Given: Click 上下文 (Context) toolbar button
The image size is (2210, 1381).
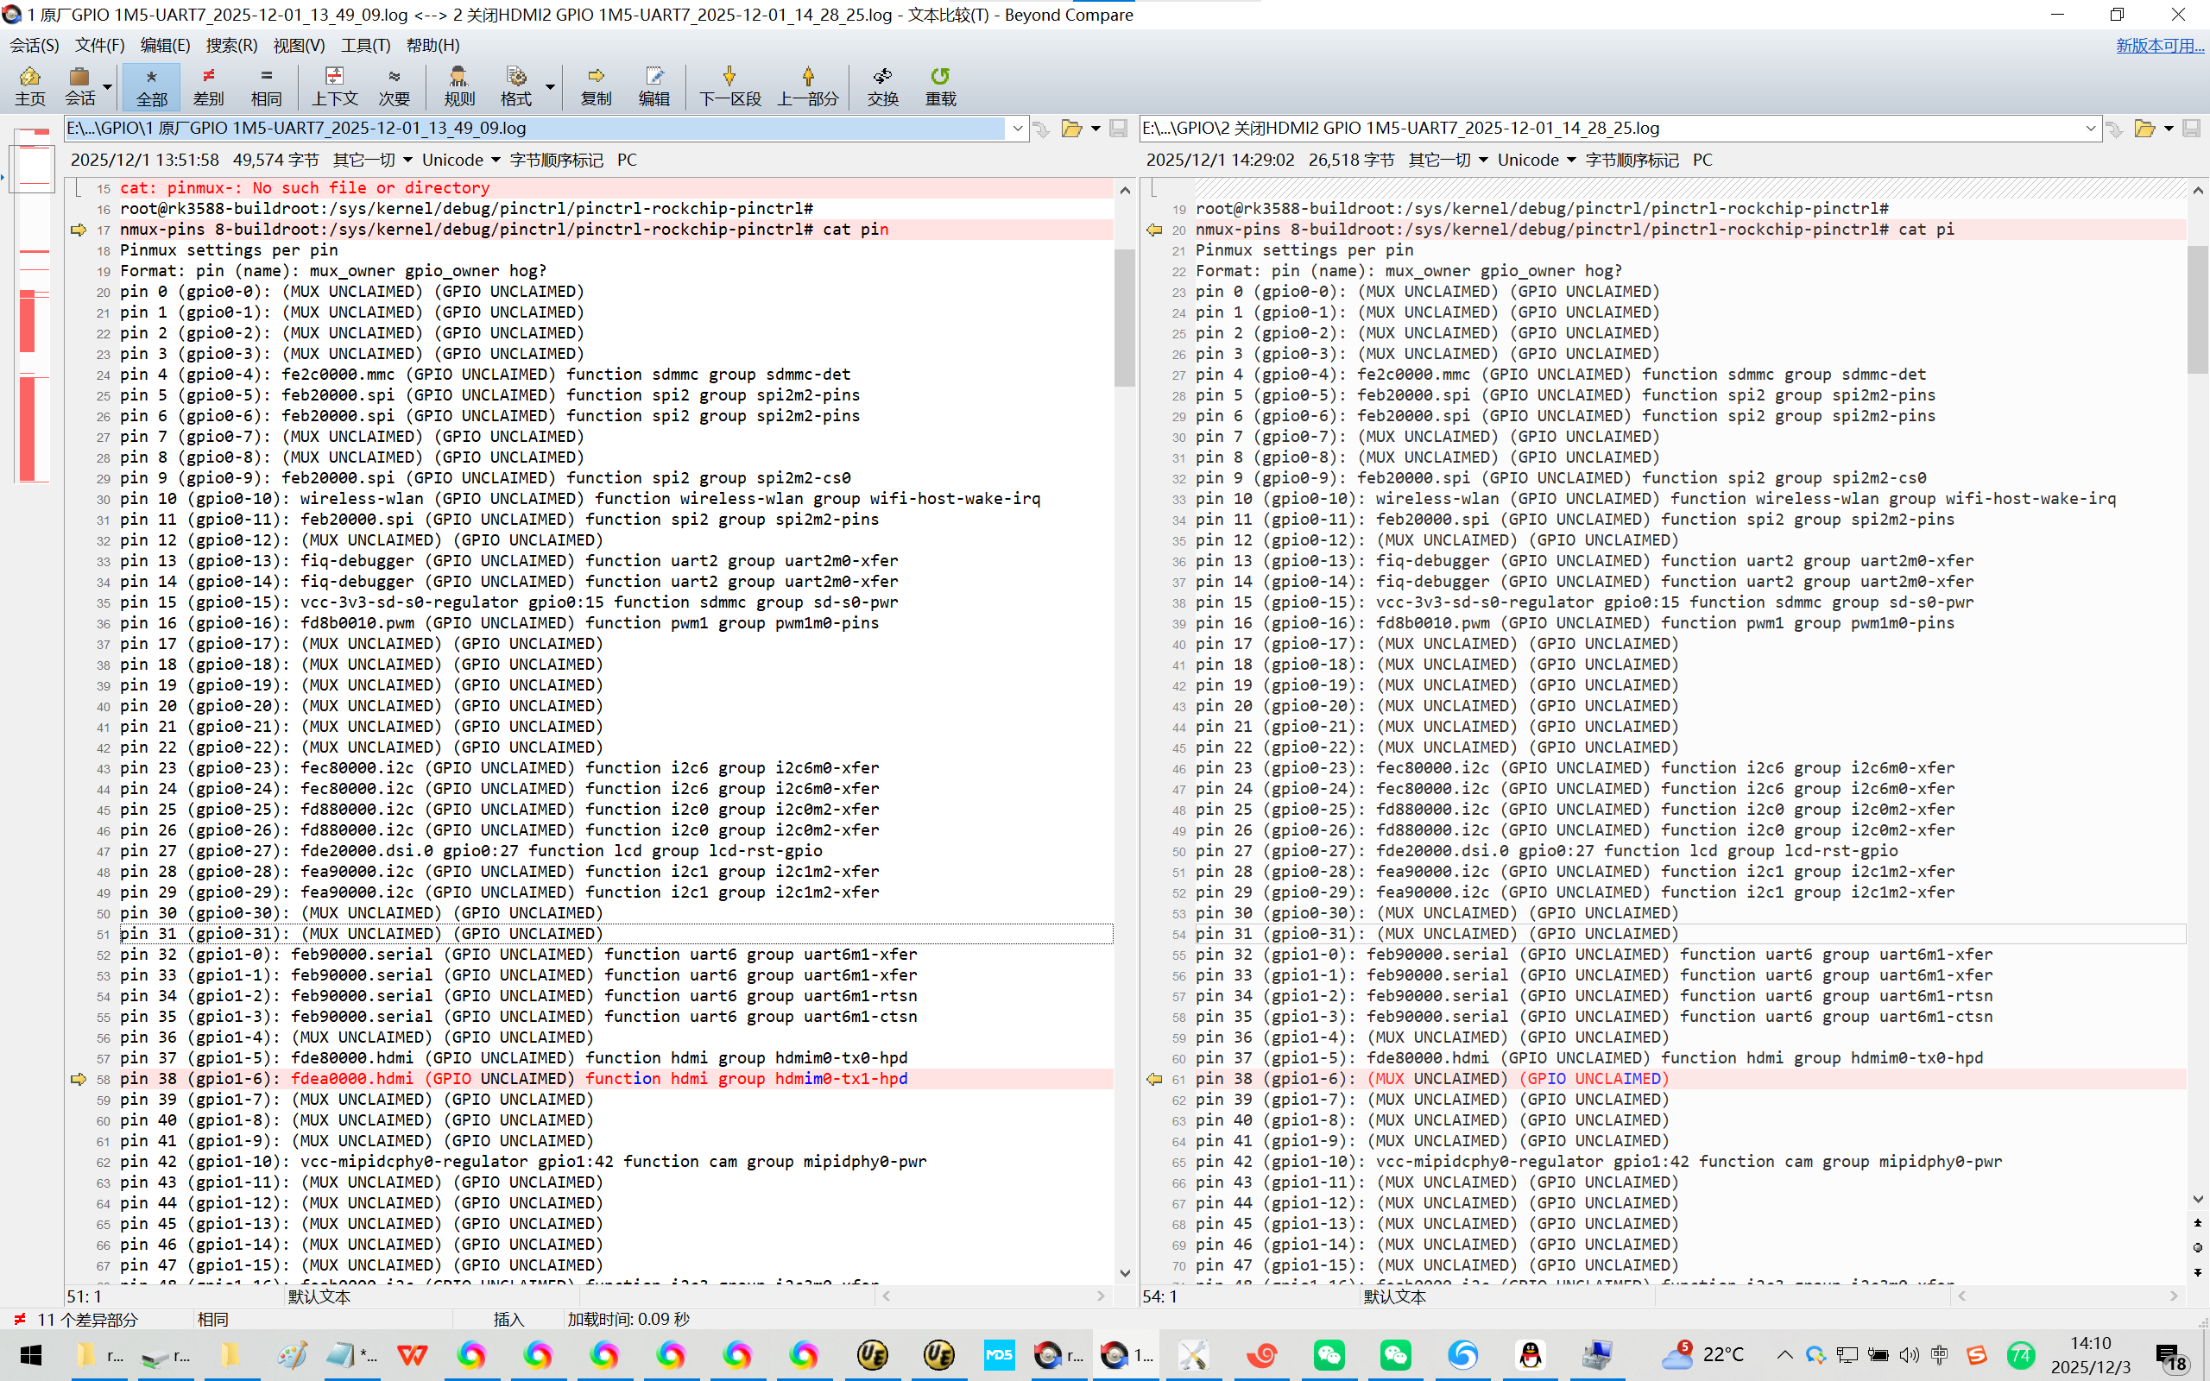Looking at the screenshot, I should (x=334, y=85).
